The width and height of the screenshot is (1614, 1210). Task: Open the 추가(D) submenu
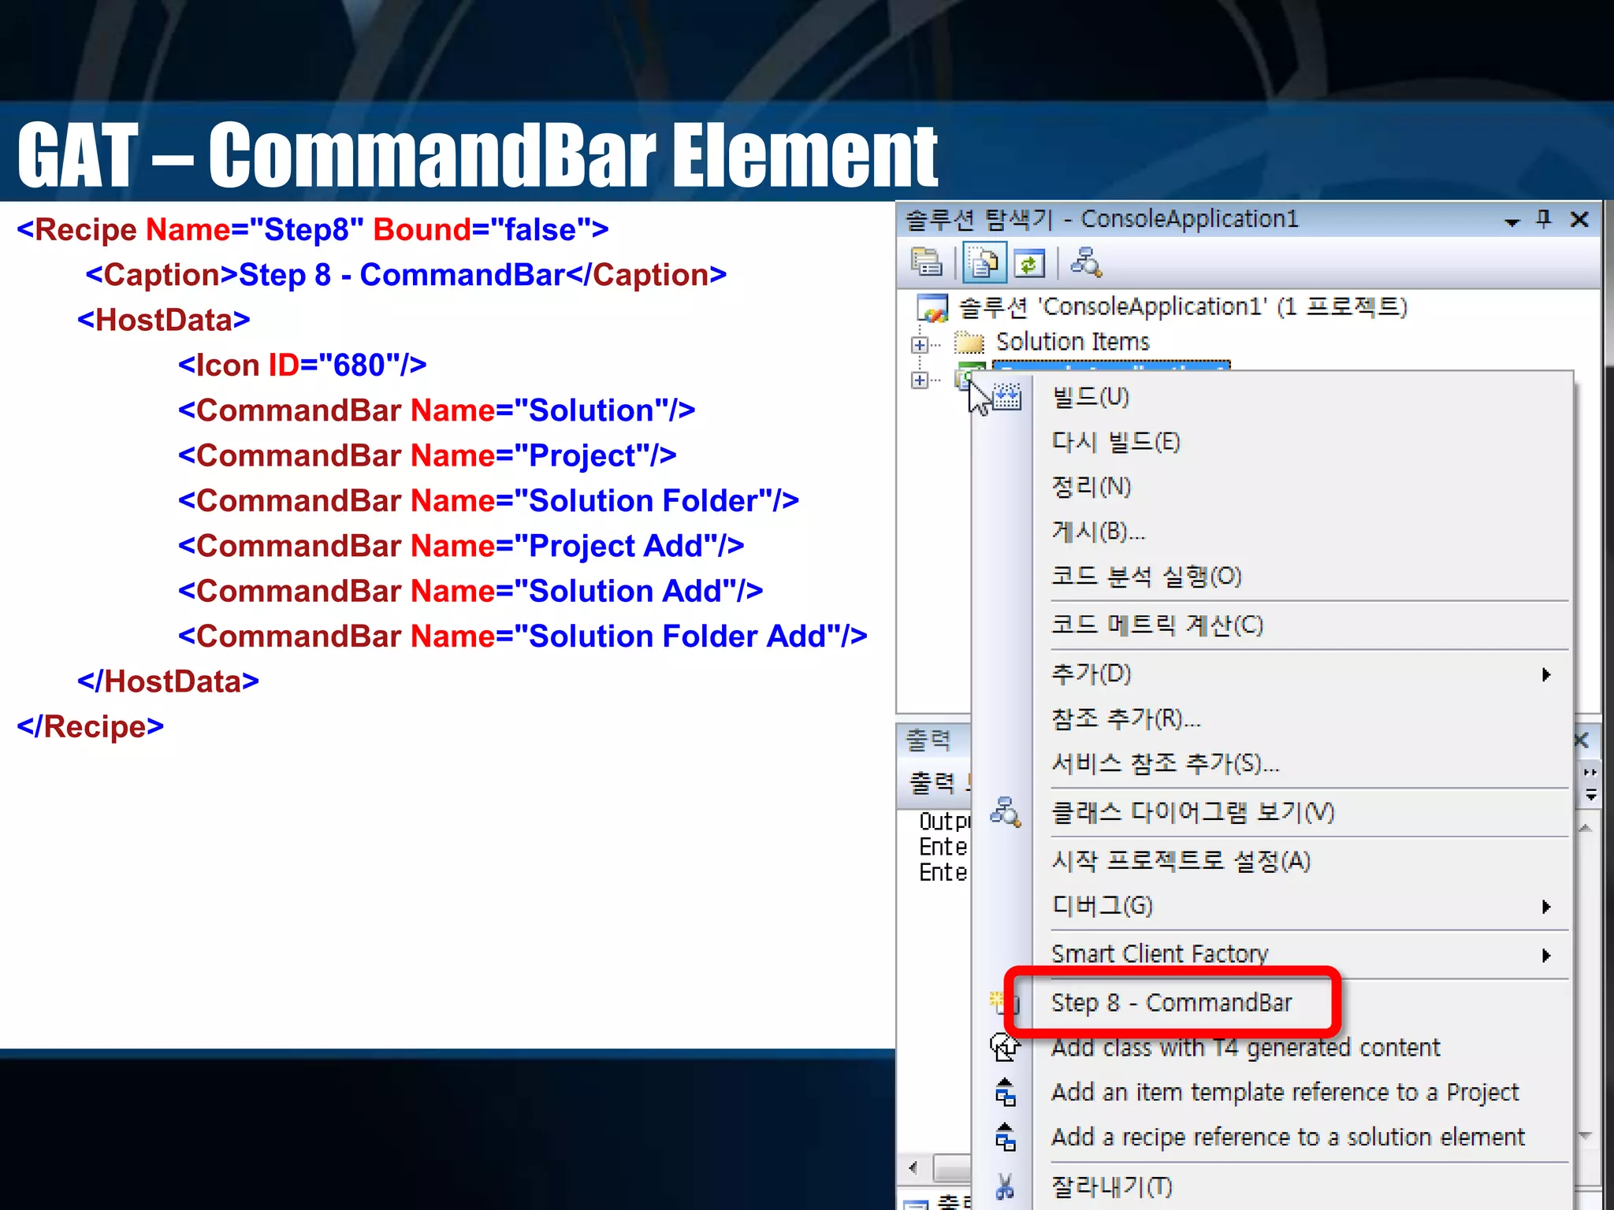[x=1091, y=674]
